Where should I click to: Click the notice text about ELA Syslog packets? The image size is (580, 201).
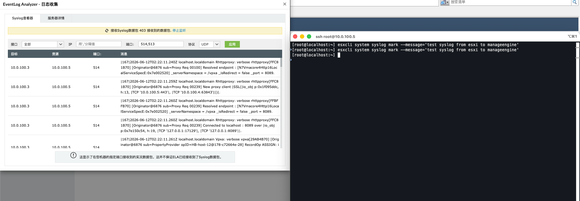[151, 157]
